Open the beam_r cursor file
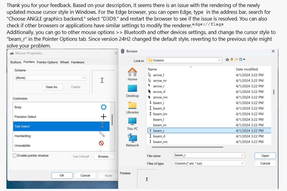Image resolution: width=287 pixels, height=191 pixels. pos(265,156)
